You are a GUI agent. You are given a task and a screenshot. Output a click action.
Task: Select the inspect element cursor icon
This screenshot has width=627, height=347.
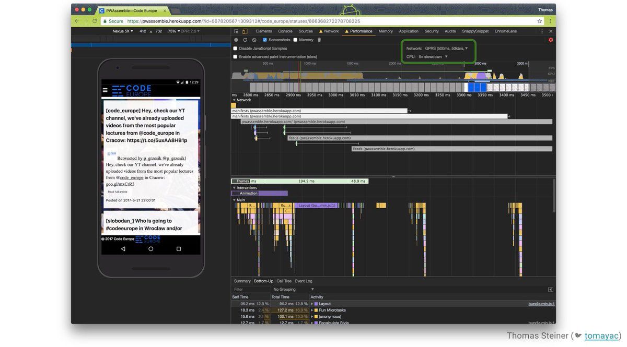click(236, 31)
